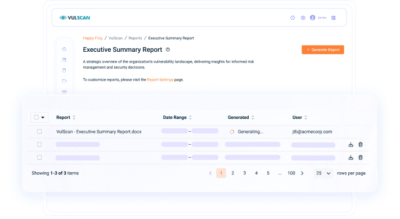Open Reports breadcrumb
The width and height of the screenshot is (400, 219).
click(x=135, y=38)
